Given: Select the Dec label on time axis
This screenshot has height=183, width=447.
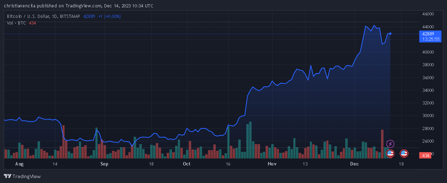Looking at the screenshot, I should [x=354, y=164].
